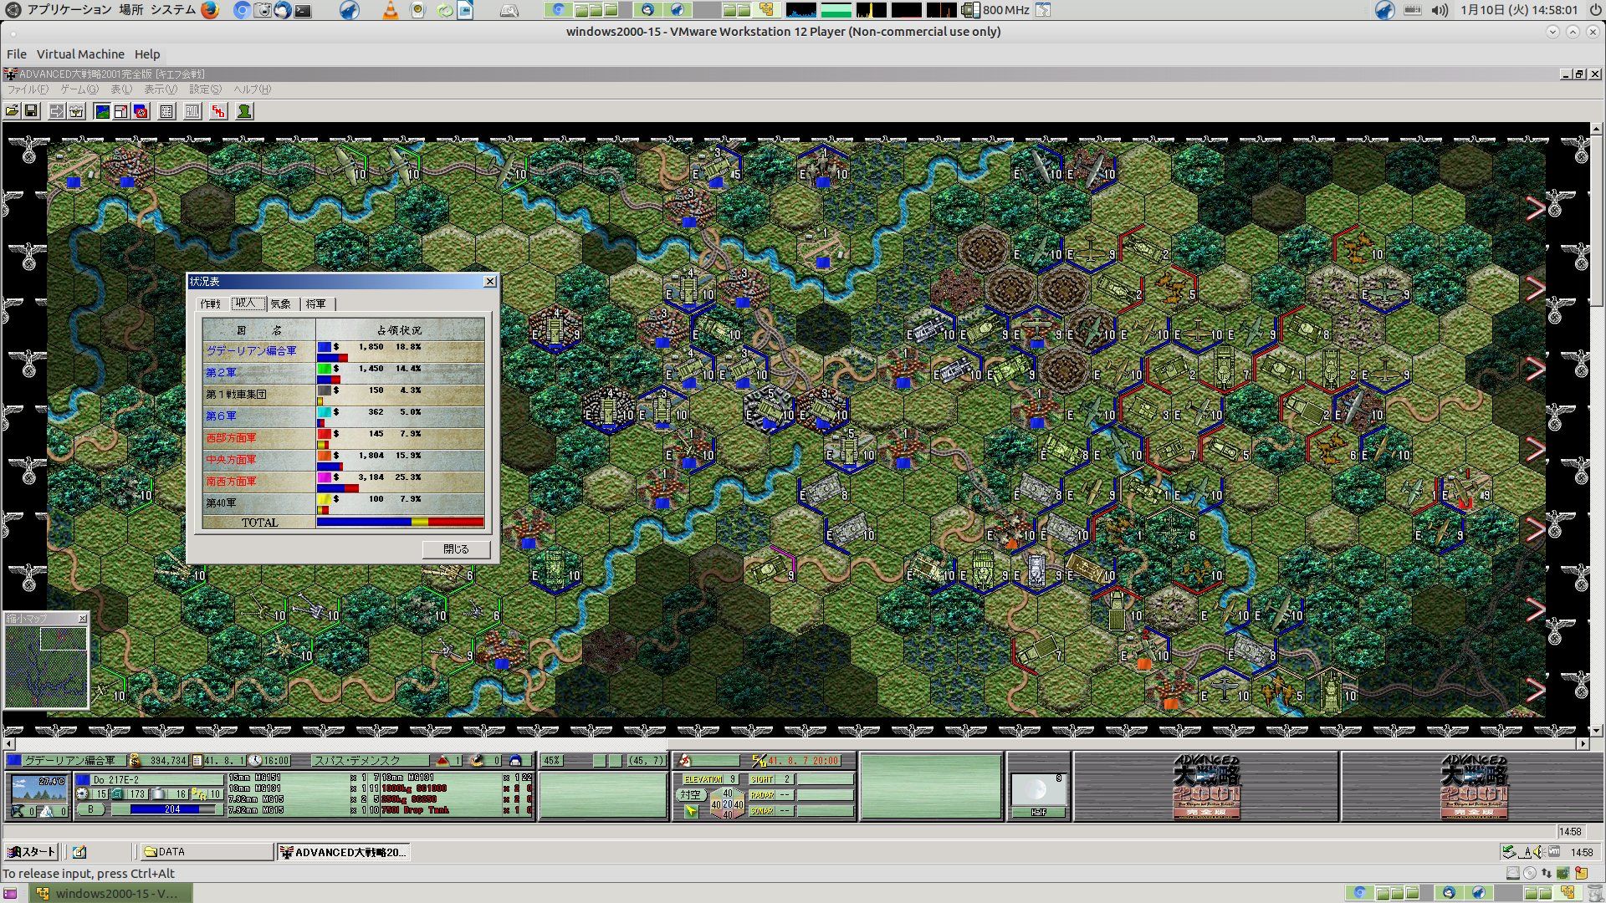1606x903 pixels.
Task: Switch to the 気象 tab
Action: pyautogui.click(x=281, y=304)
